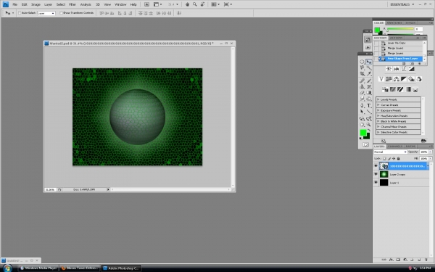The image size is (435, 272).
Task: Hide the selected top shape layer
Action: (376, 166)
